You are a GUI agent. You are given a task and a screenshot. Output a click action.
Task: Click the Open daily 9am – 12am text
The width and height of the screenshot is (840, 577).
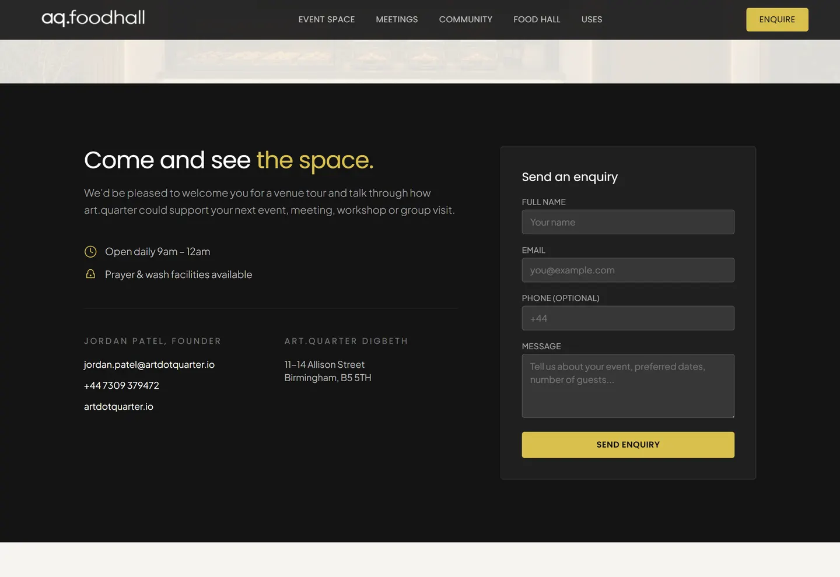click(x=157, y=252)
